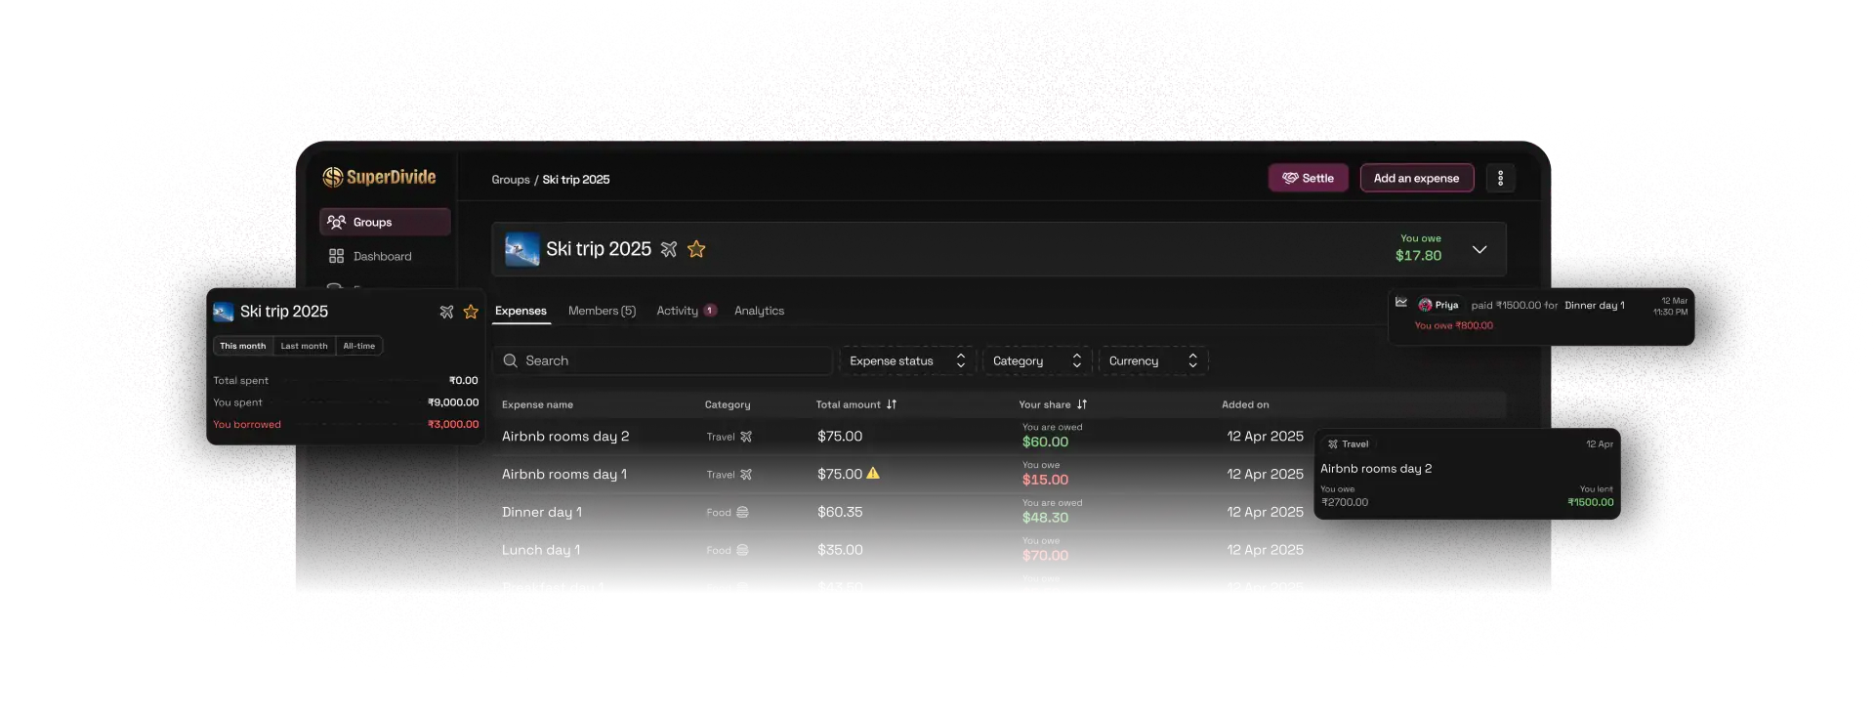Click the Add an expense button

click(1416, 178)
